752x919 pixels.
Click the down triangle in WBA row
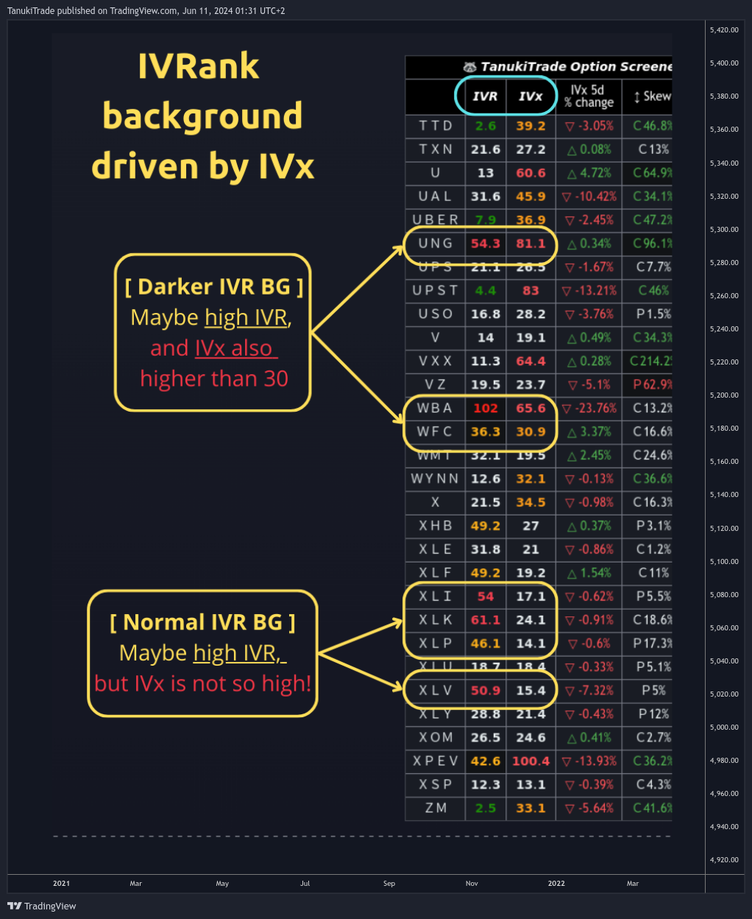566,409
